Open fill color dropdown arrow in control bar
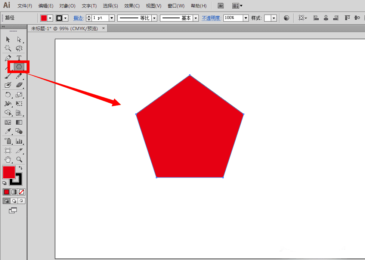Image resolution: width=365 pixels, height=260 pixels. (x=50, y=18)
